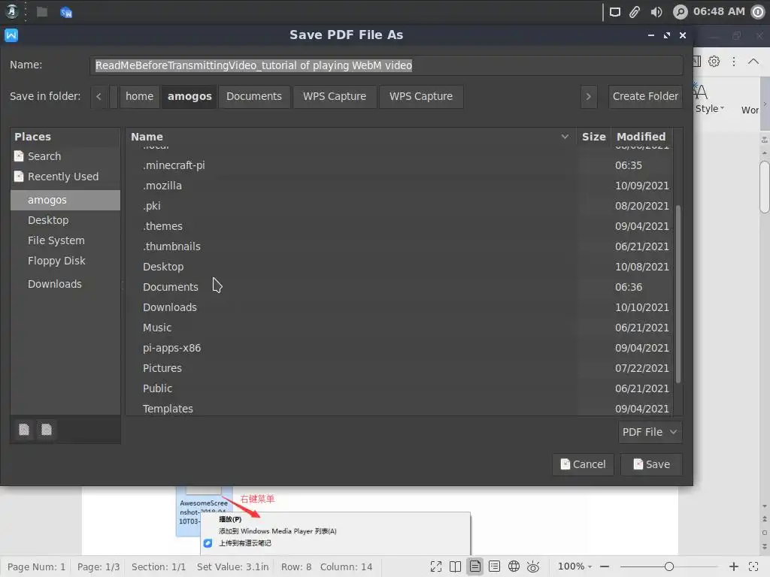Toggle eye protection mode icon
The image size is (770, 577).
pos(533,566)
